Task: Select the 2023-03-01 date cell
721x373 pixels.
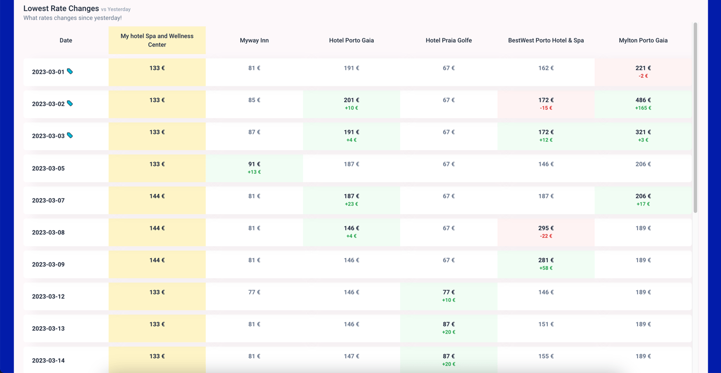Action: point(66,72)
